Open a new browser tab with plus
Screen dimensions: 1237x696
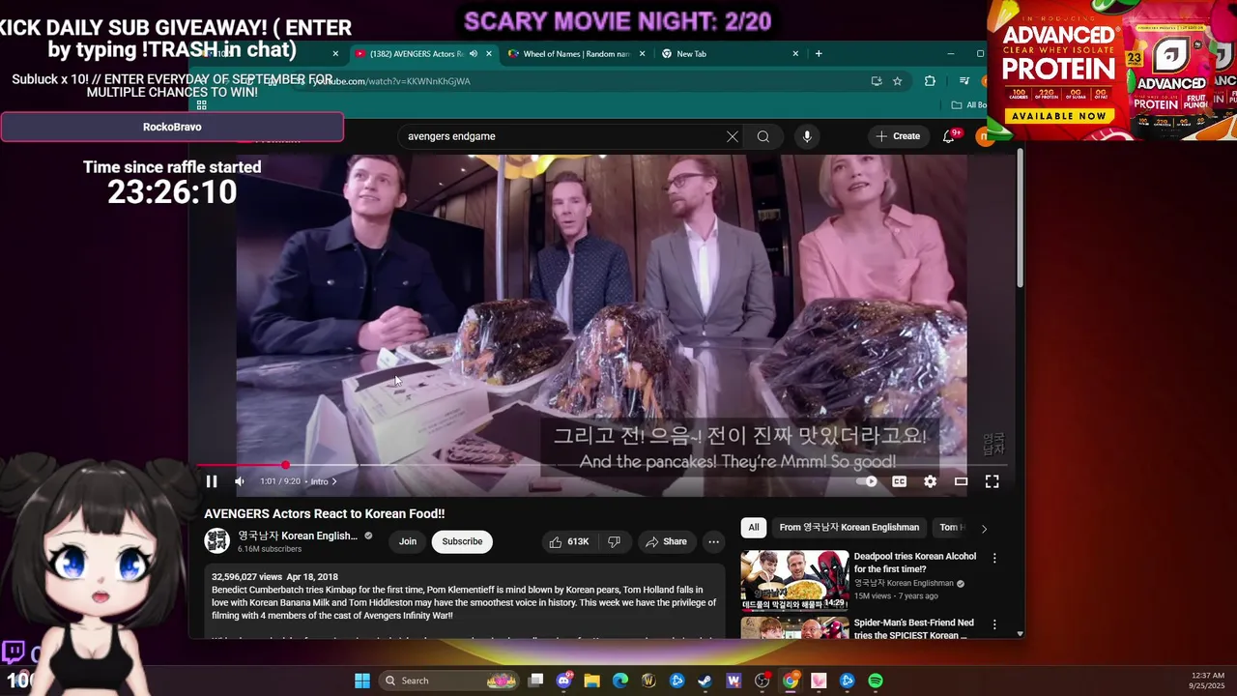(819, 54)
